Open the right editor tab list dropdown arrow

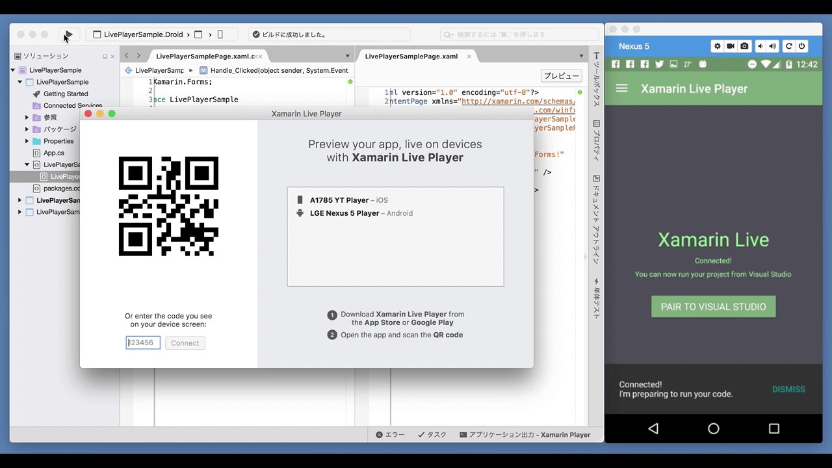[581, 56]
